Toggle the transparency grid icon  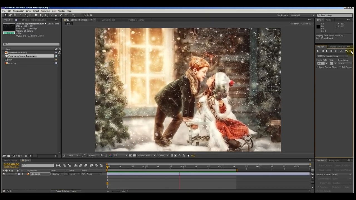click(x=135, y=156)
